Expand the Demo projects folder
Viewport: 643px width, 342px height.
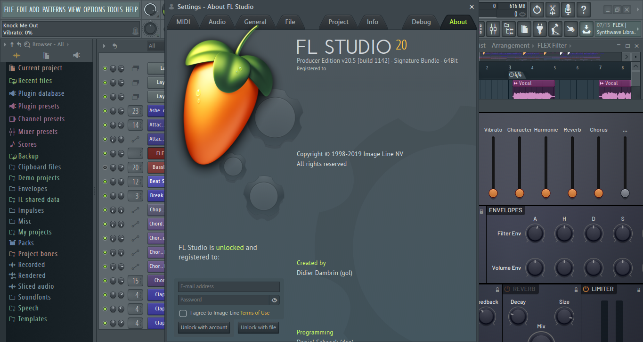[39, 178]
